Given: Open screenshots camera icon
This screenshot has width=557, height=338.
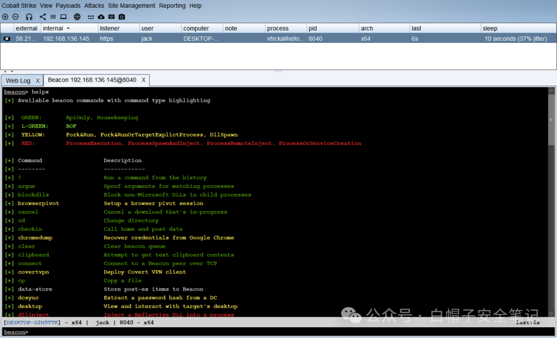Looking at the screenshot, I should pos(122,17).
